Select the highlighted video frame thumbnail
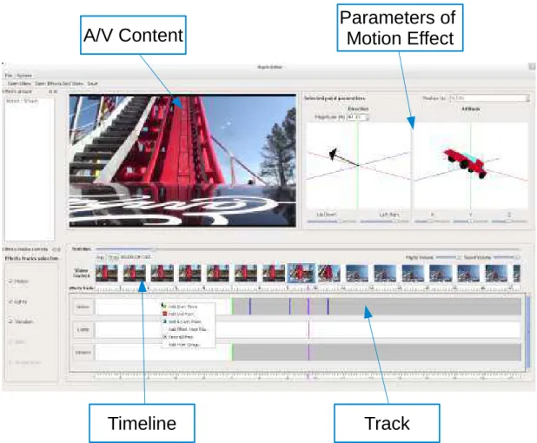Image resolution: width=537 pixels, height=443 pixels. tap(301, 274)
